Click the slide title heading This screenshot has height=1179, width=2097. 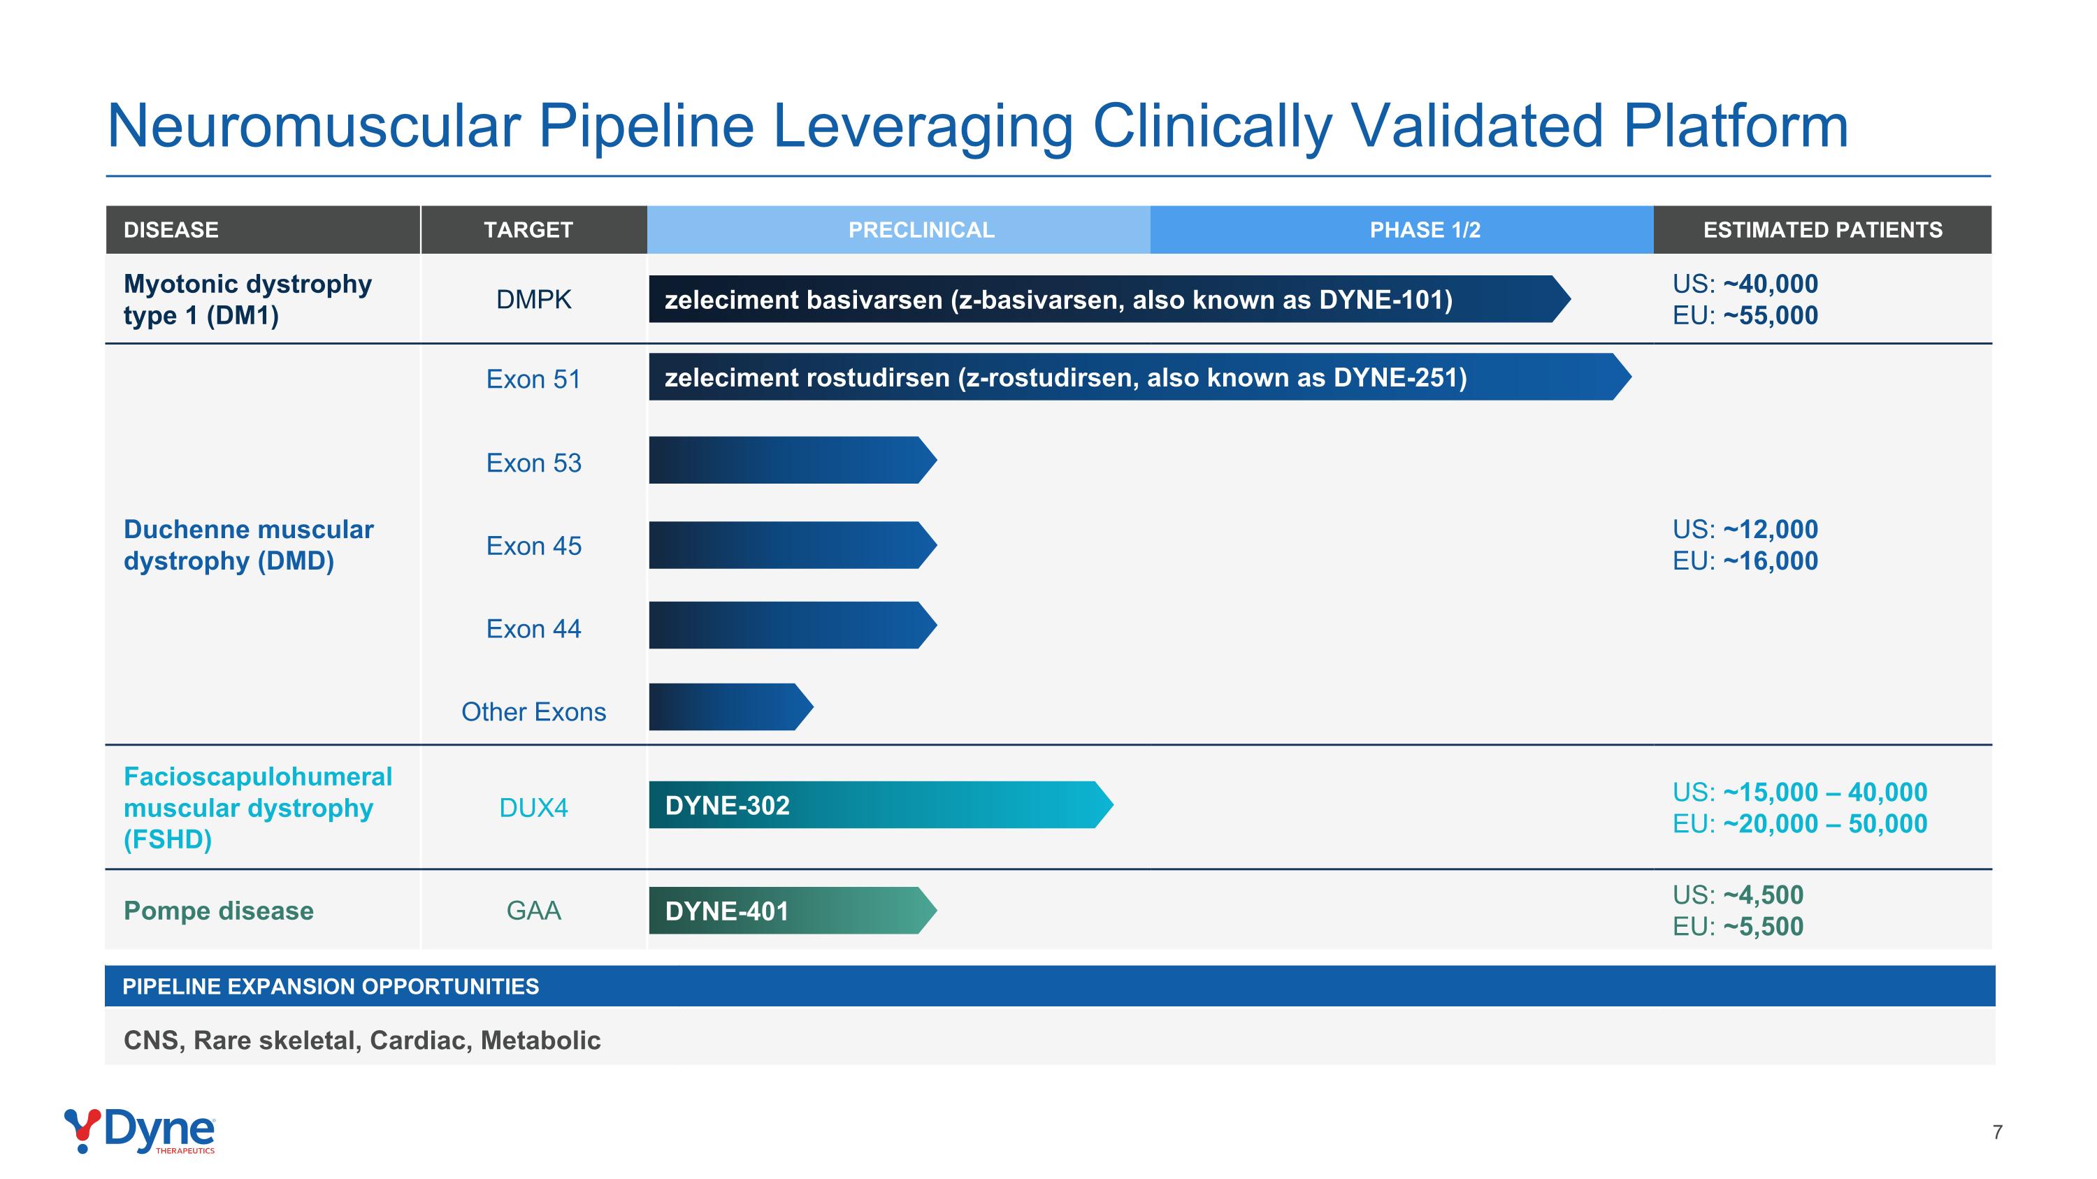pyautogui.click(x=977, y=126)
